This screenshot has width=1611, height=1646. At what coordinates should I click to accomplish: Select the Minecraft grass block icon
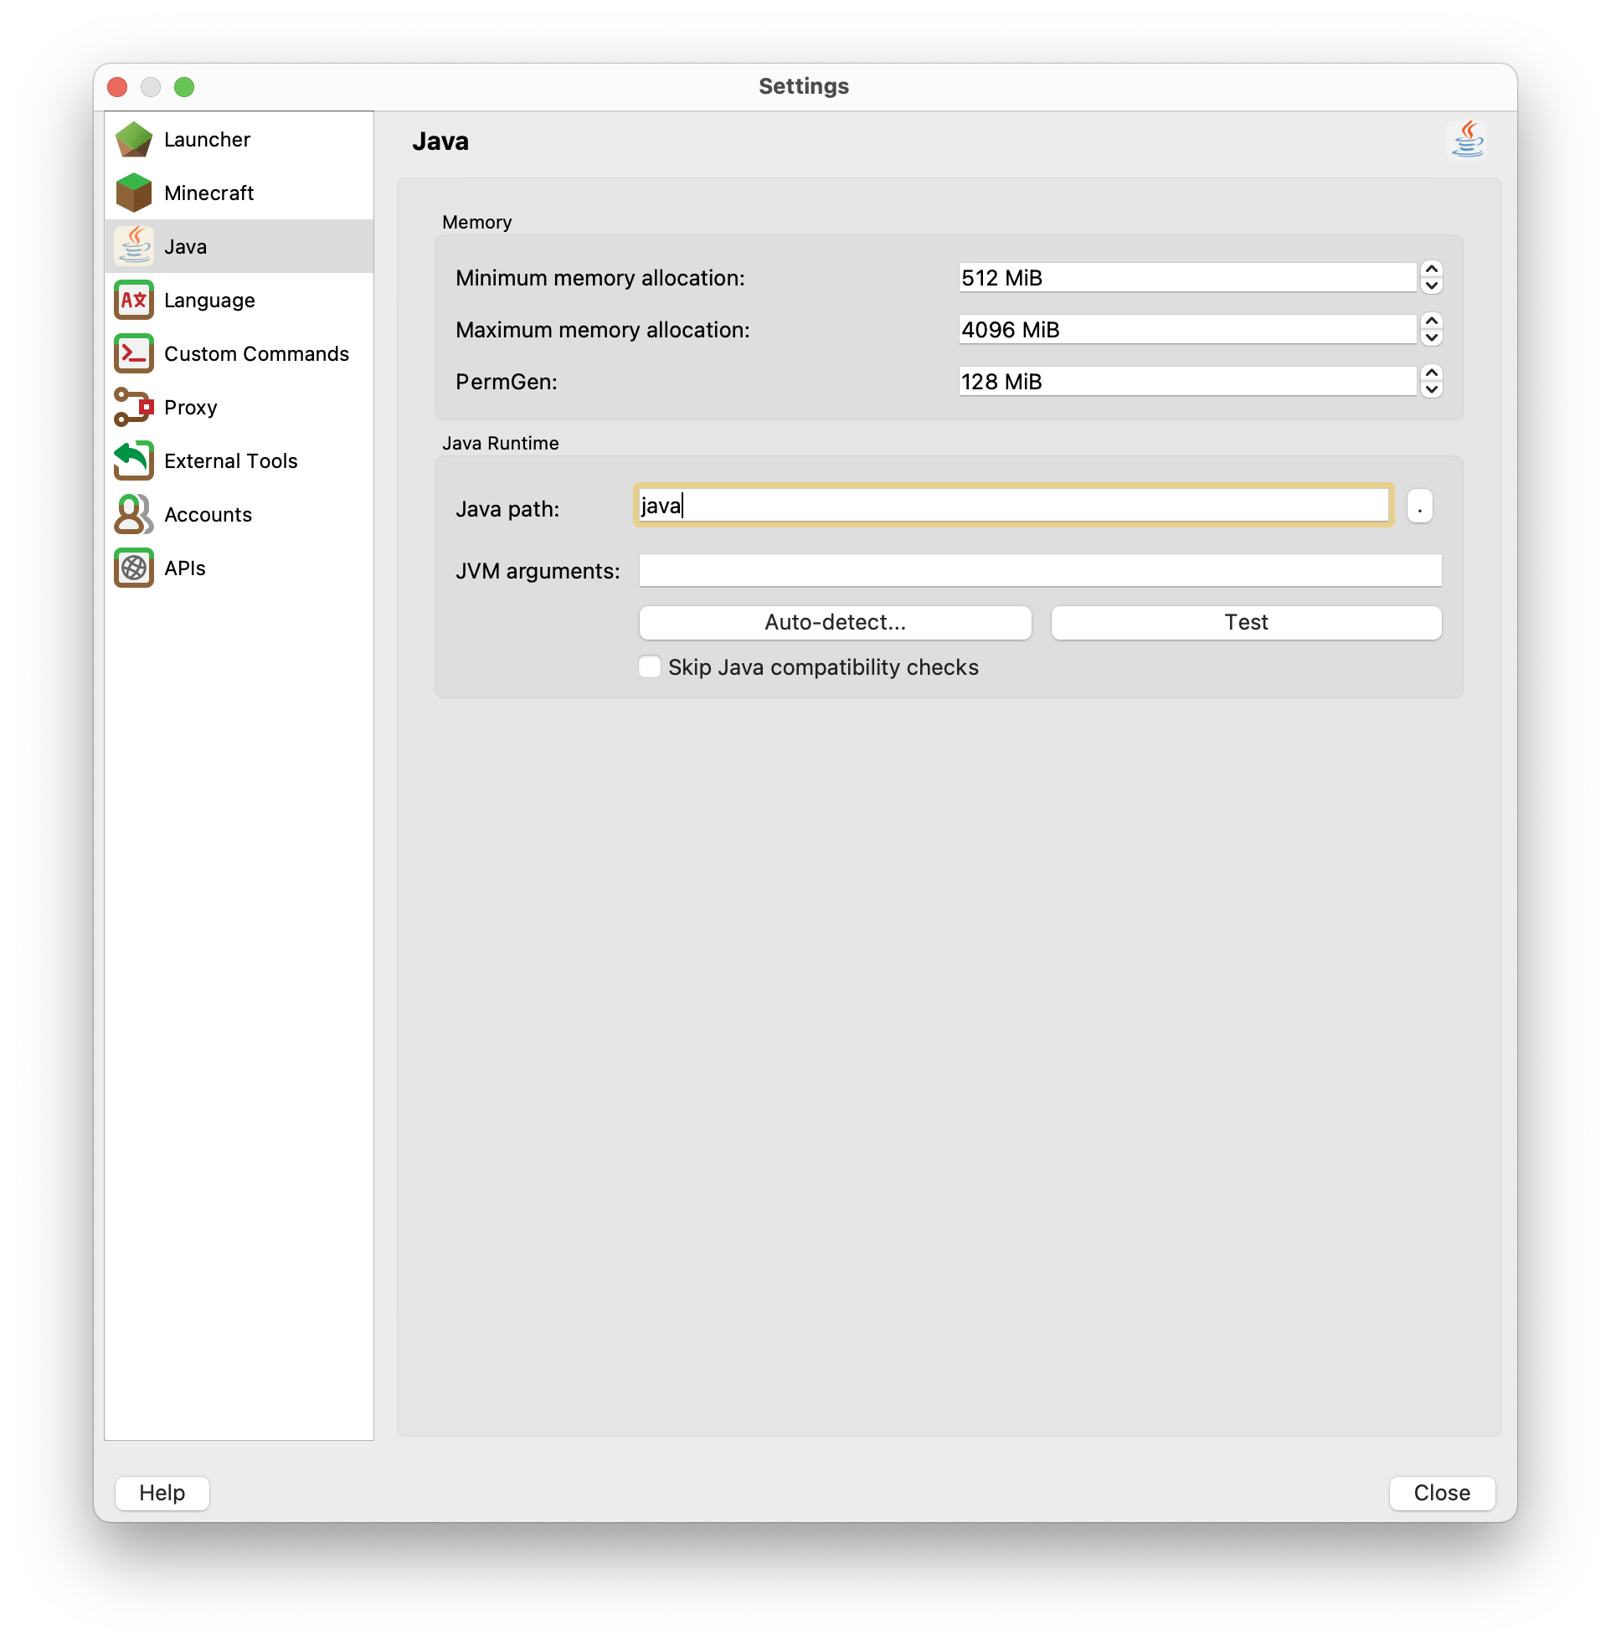coord(134,192)
